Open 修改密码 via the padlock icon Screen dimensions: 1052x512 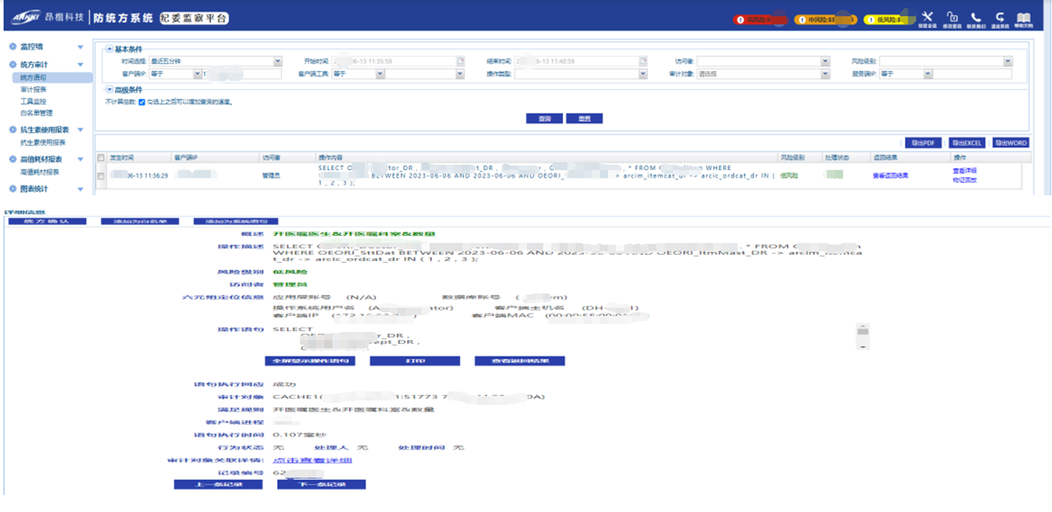(954, 16)
